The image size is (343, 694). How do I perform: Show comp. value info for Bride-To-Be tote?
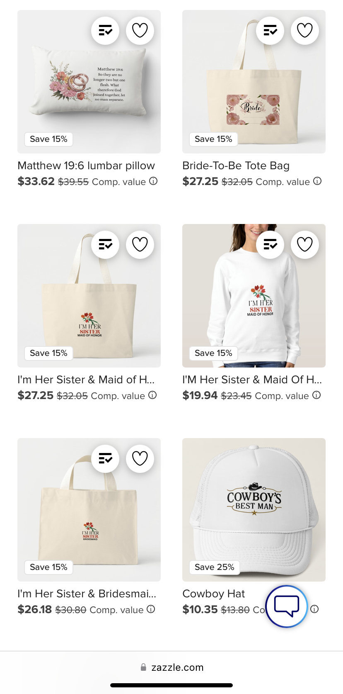[317, 181]
